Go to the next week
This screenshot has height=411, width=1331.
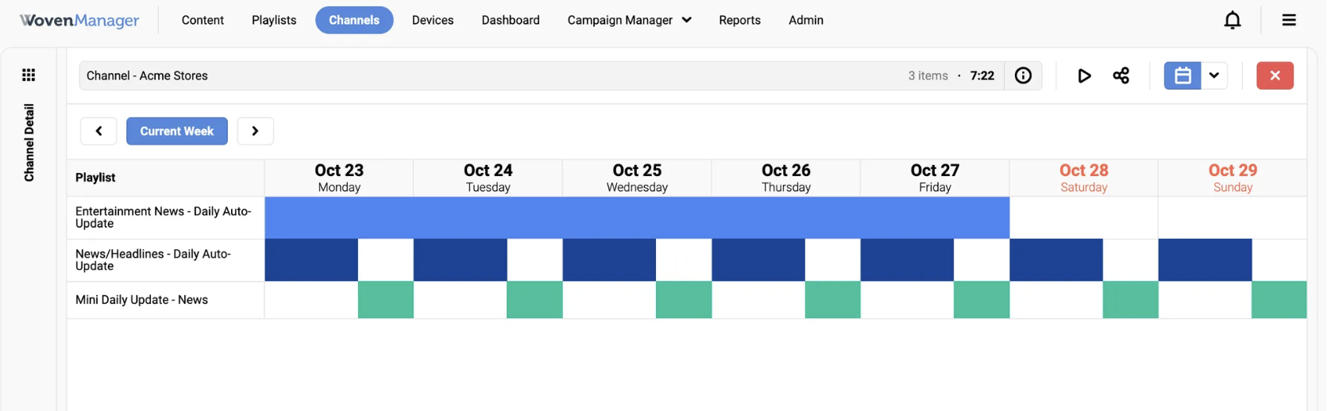(255, 131)
